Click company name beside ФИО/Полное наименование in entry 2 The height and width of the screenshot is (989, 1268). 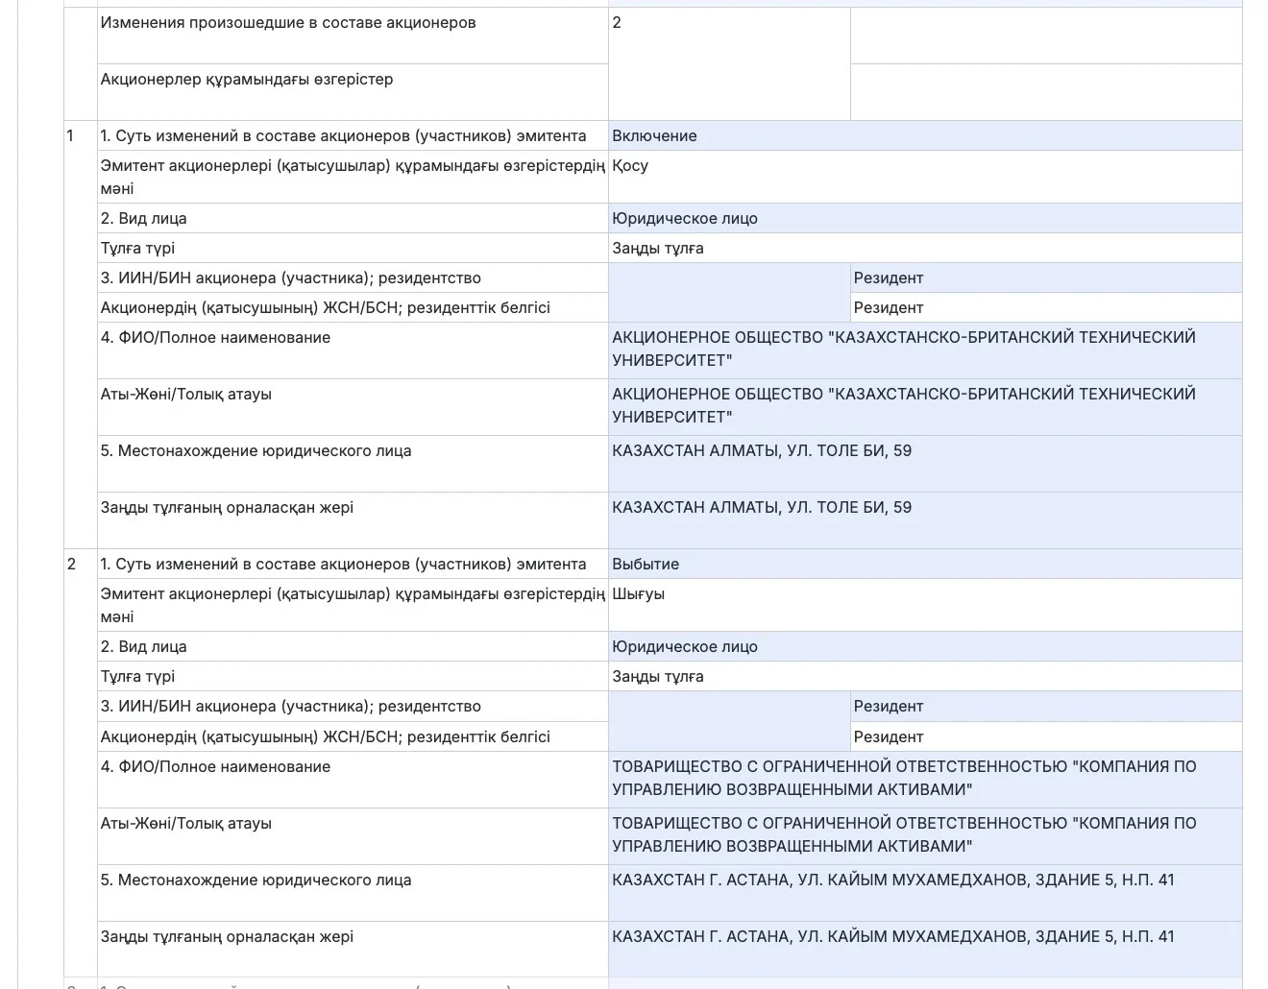(924, 778)
